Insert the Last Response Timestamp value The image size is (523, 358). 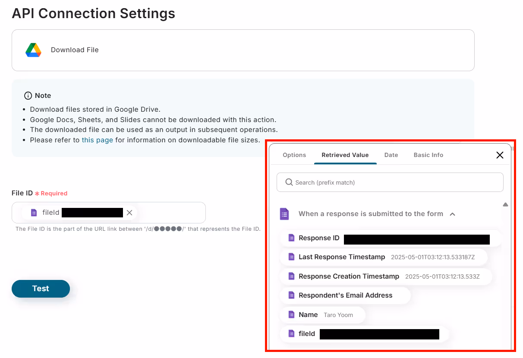pos(384,257)
